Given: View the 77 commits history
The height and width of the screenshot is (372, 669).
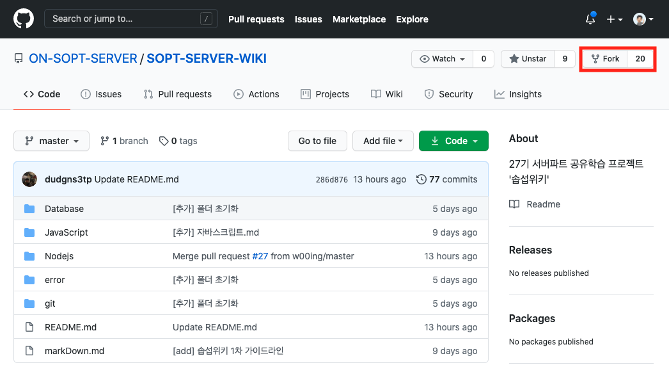Looking at the screenshot, I should click(453, 179).
